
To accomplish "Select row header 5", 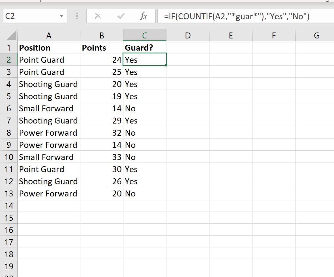I will [x=9, y=96].
